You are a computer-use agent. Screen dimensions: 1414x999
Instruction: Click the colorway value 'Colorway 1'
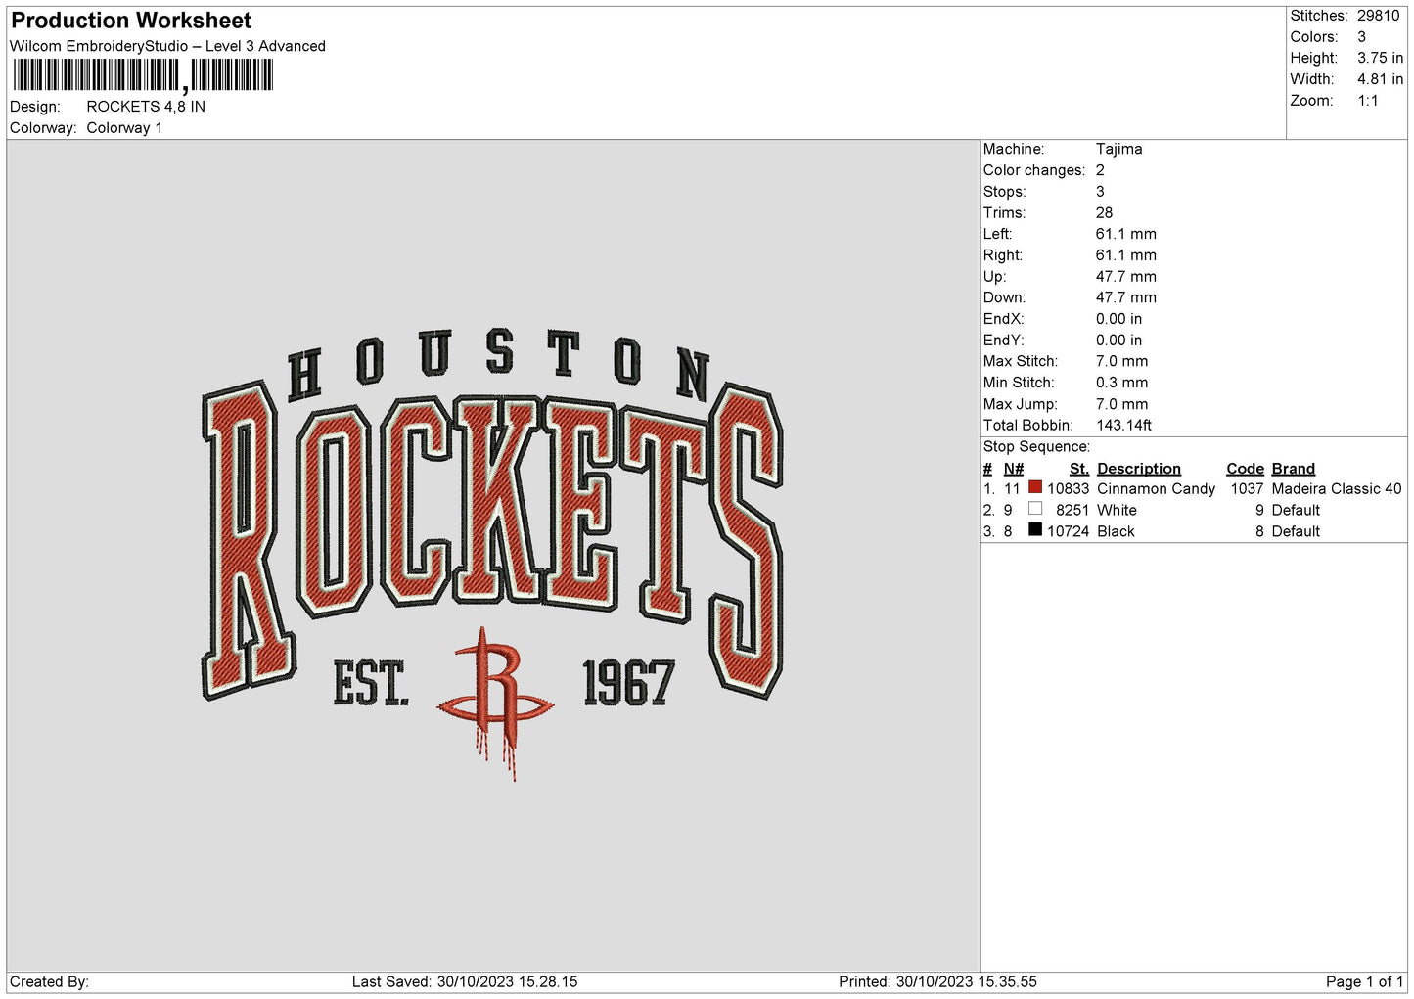click(x=124, y=128)
